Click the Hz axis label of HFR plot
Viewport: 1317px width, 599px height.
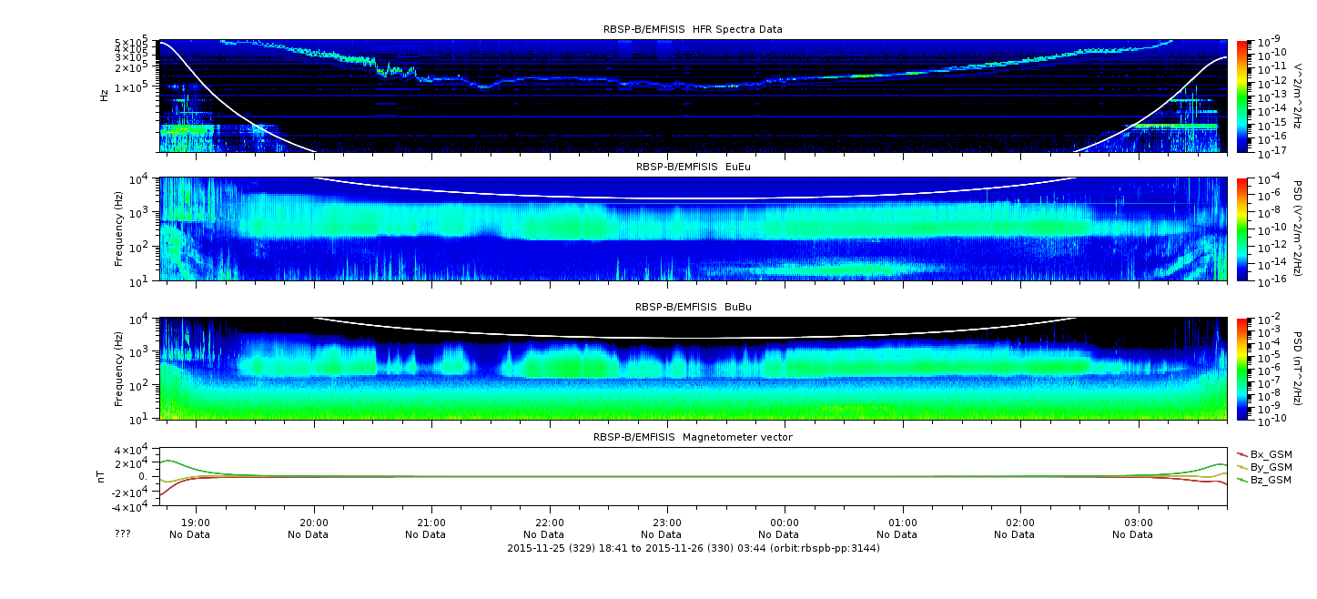104,95
